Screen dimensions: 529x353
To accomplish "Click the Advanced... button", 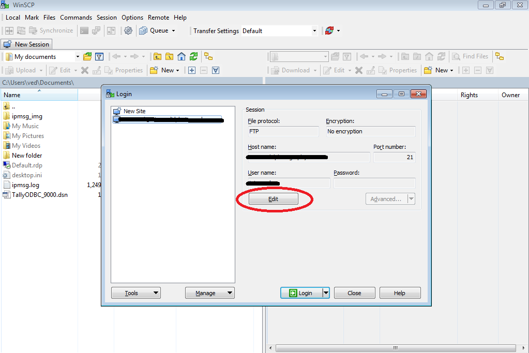I will 386,199.
